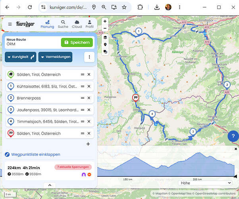The width and height of the screenshot is (239, 199).
Task: Click the browser address bar URL
Action: 68,7
